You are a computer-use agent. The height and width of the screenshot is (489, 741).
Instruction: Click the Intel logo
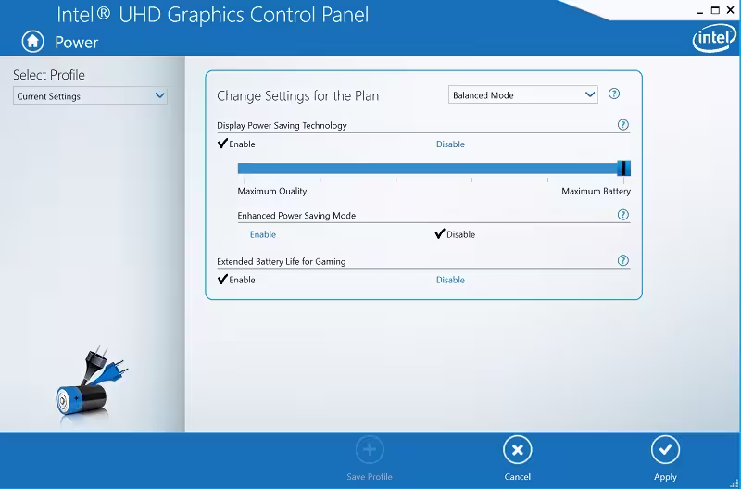[714, 38]
